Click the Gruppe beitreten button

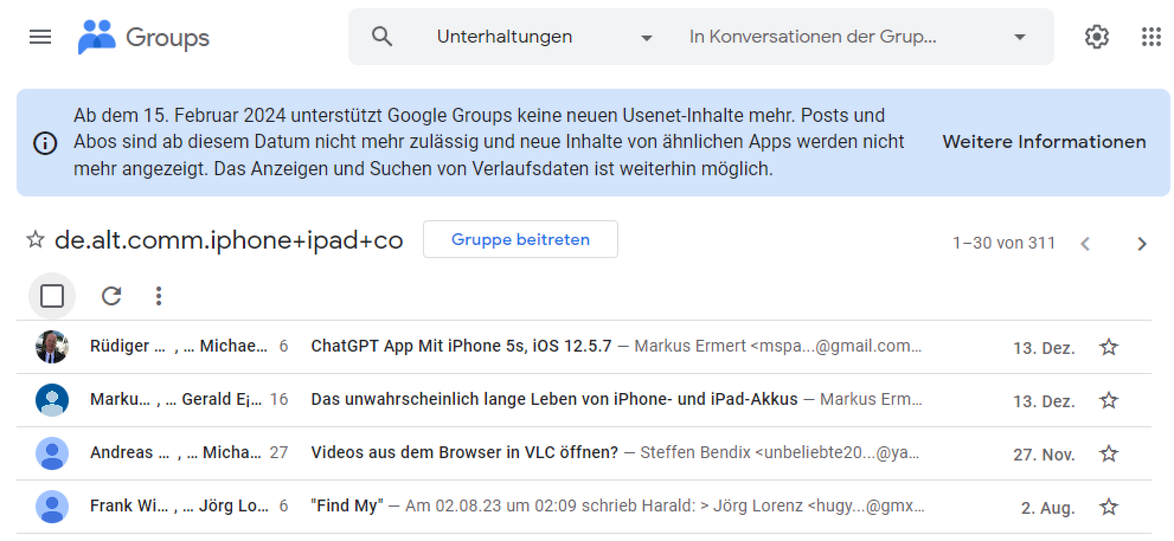(x=520, y=240)
